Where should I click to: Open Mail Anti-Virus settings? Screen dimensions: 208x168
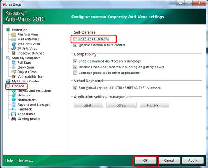tap(29, 39)
